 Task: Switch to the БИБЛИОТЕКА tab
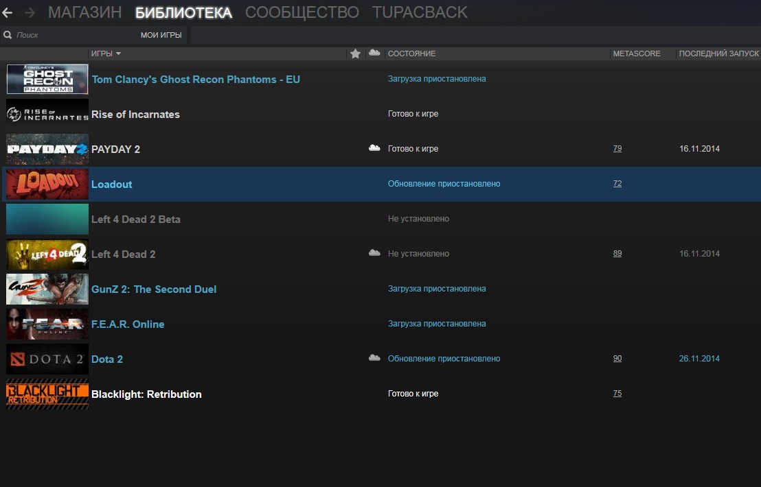pos(183,12)
